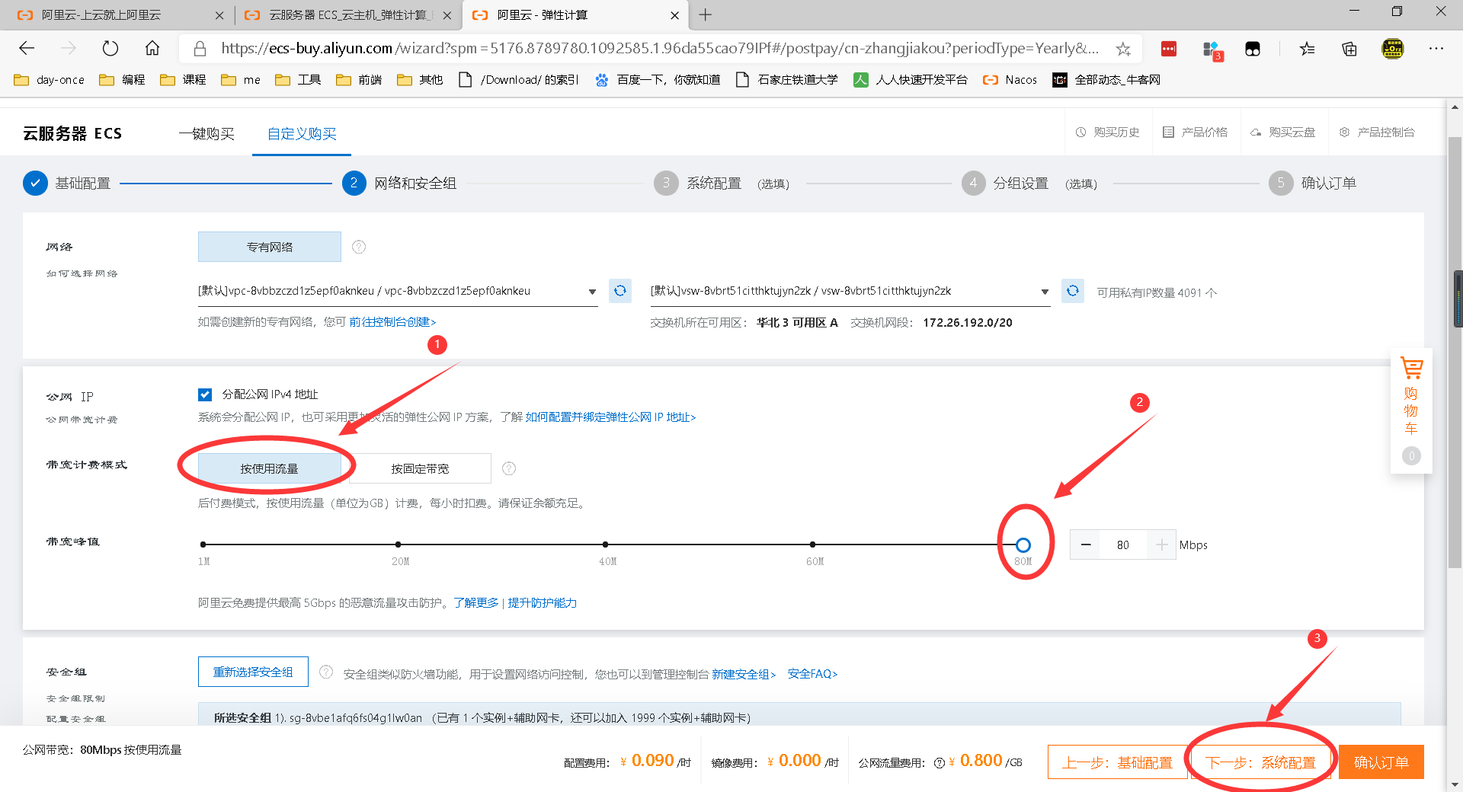
Task: Open the browser collections icon
Action: [1349, 49]
